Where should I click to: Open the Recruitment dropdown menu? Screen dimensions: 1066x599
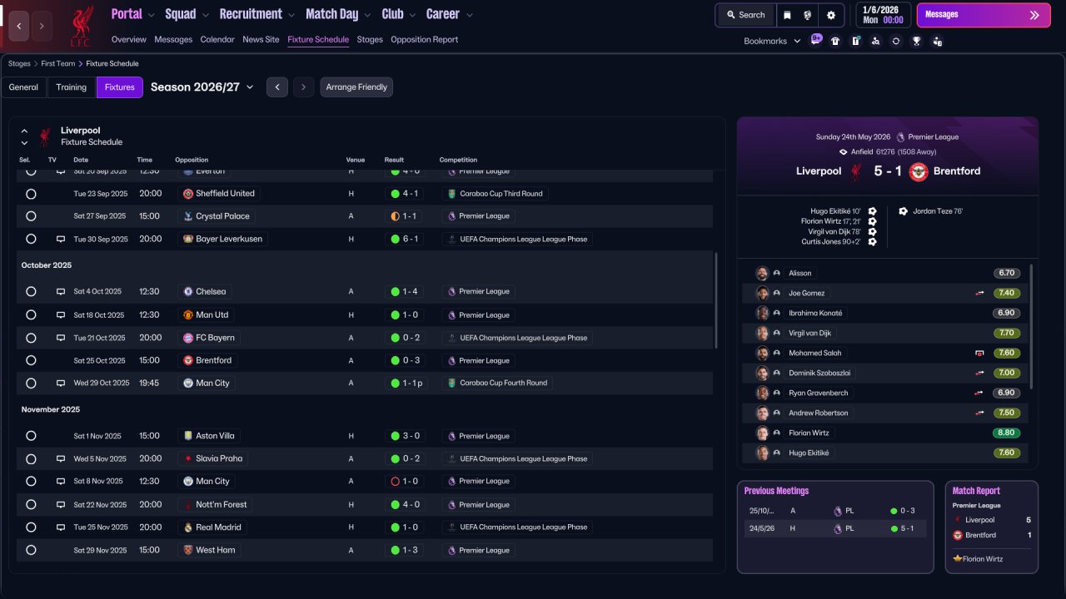[257, 14]
